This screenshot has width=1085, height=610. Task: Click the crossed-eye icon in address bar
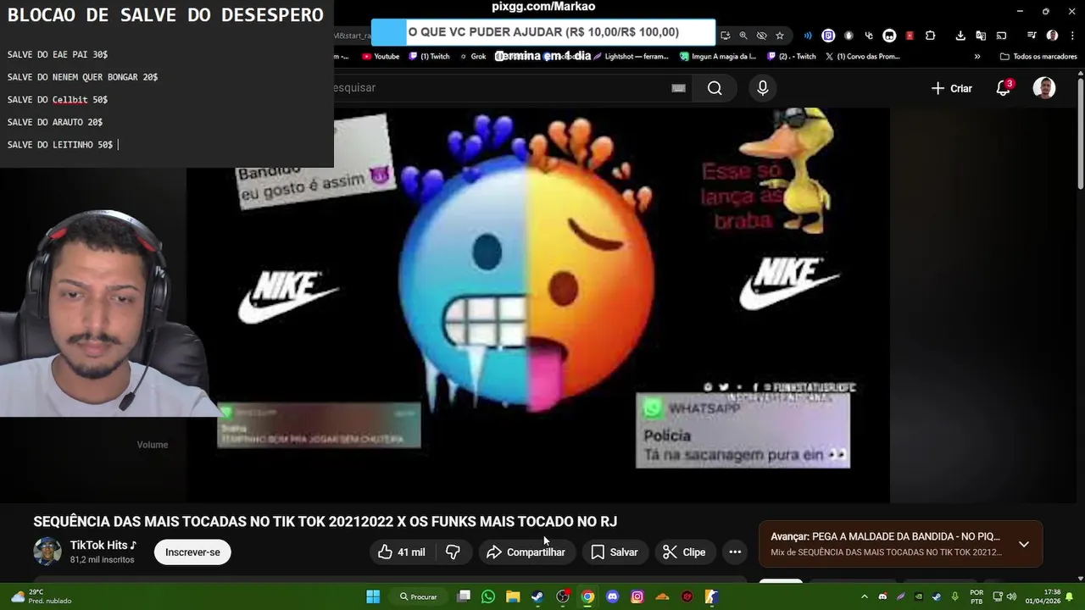pos(761,36)
